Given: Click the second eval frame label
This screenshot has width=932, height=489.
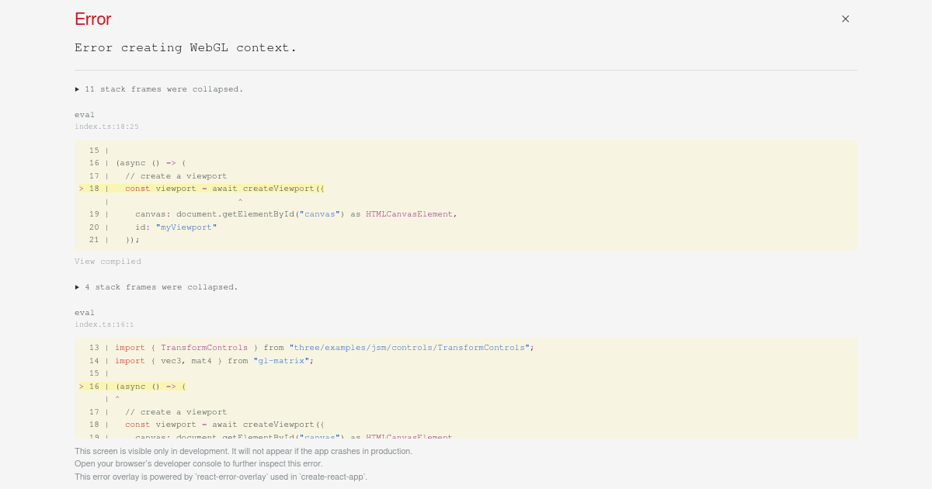Looking at the screenshot, I should [x=85, y=312].
